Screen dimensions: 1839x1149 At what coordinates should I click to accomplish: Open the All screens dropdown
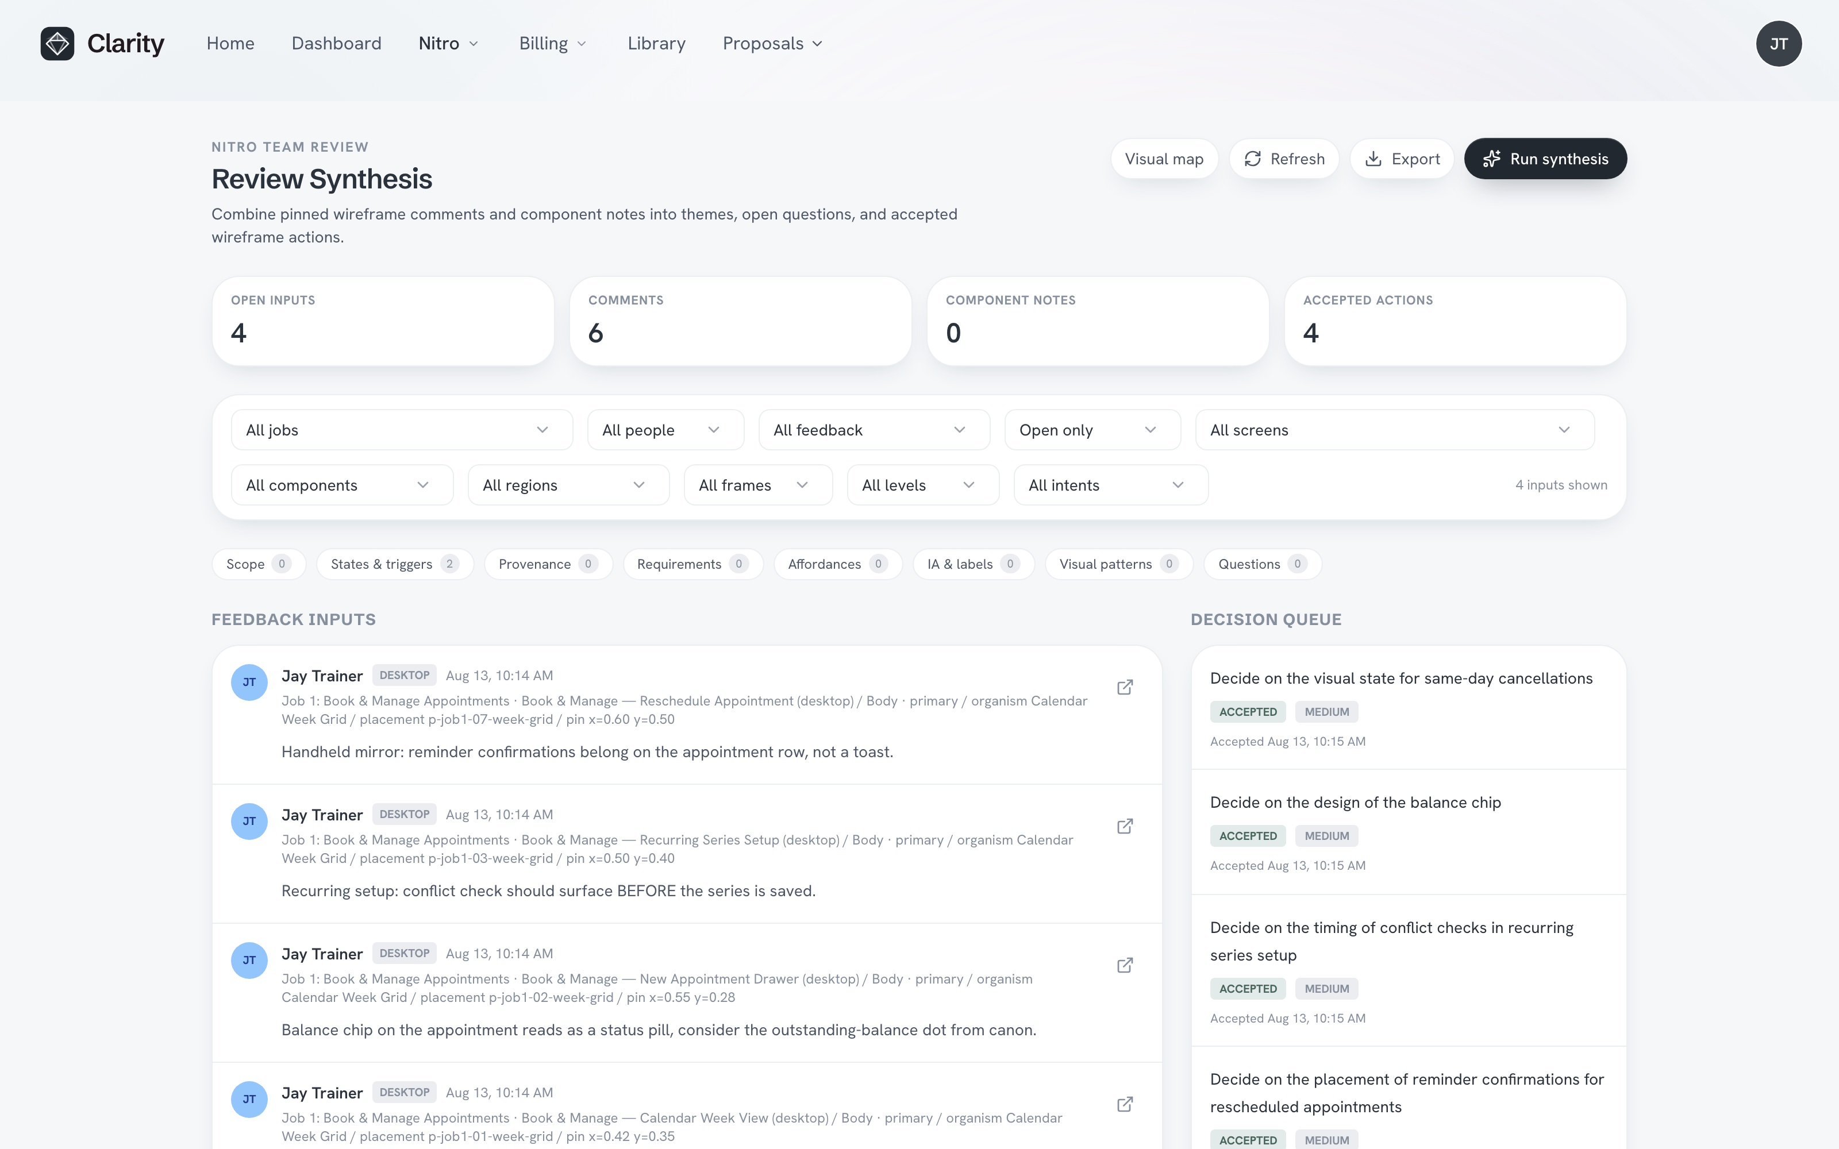pos(1394,430)
